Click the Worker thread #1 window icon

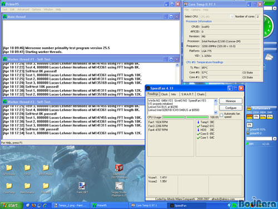[5, 59]
